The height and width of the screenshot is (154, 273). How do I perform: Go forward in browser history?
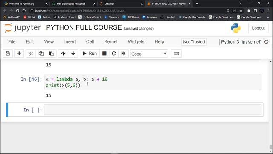[x=11, y=11]
